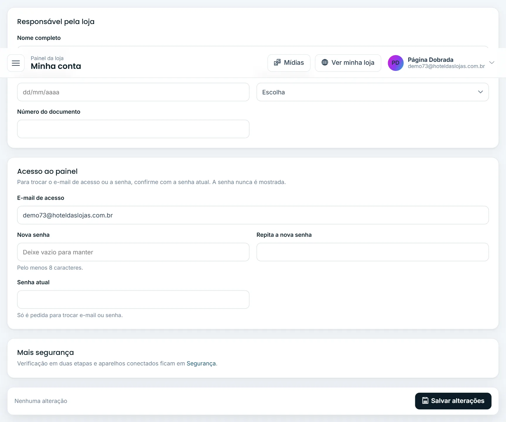Click the "Acesso ao painel" heading
Image resolution: width=506 pixels, height=422 pixels.
tap(47, 171)
